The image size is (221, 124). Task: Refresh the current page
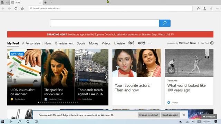pyautogui.click(x=16, y=8)
